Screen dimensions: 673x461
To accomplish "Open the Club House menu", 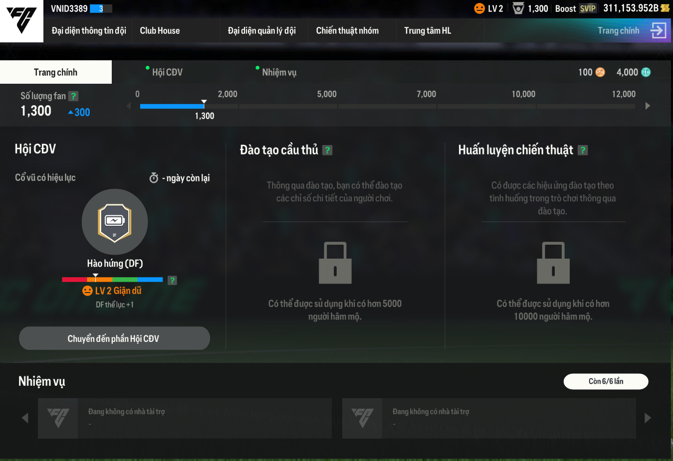I will click(160, 30).
